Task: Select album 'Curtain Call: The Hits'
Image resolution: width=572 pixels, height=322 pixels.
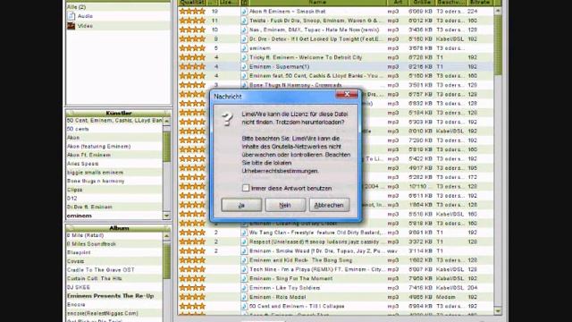Action: pos(94,278)
